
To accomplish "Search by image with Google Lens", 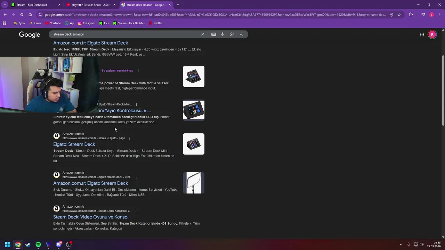I will (232, 34).
